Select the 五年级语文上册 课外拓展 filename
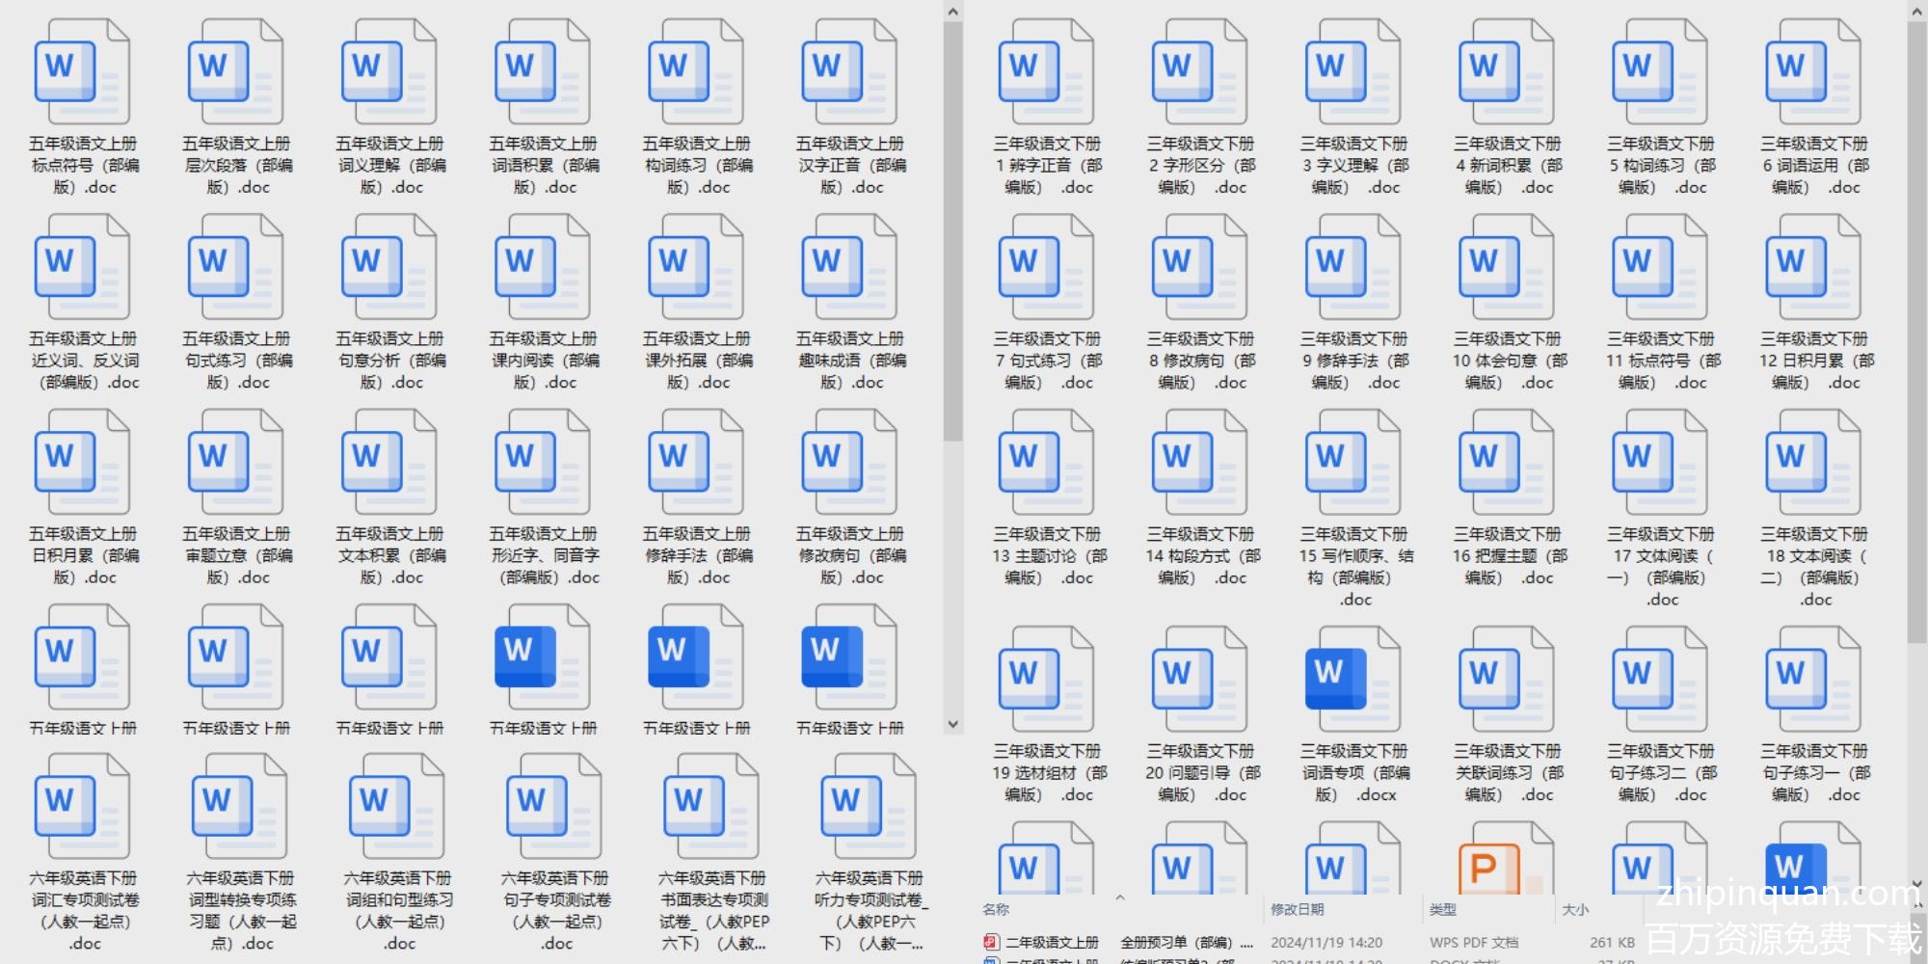Image resolution: width=1928 pixels, height=964 pixels. [696, 361]
